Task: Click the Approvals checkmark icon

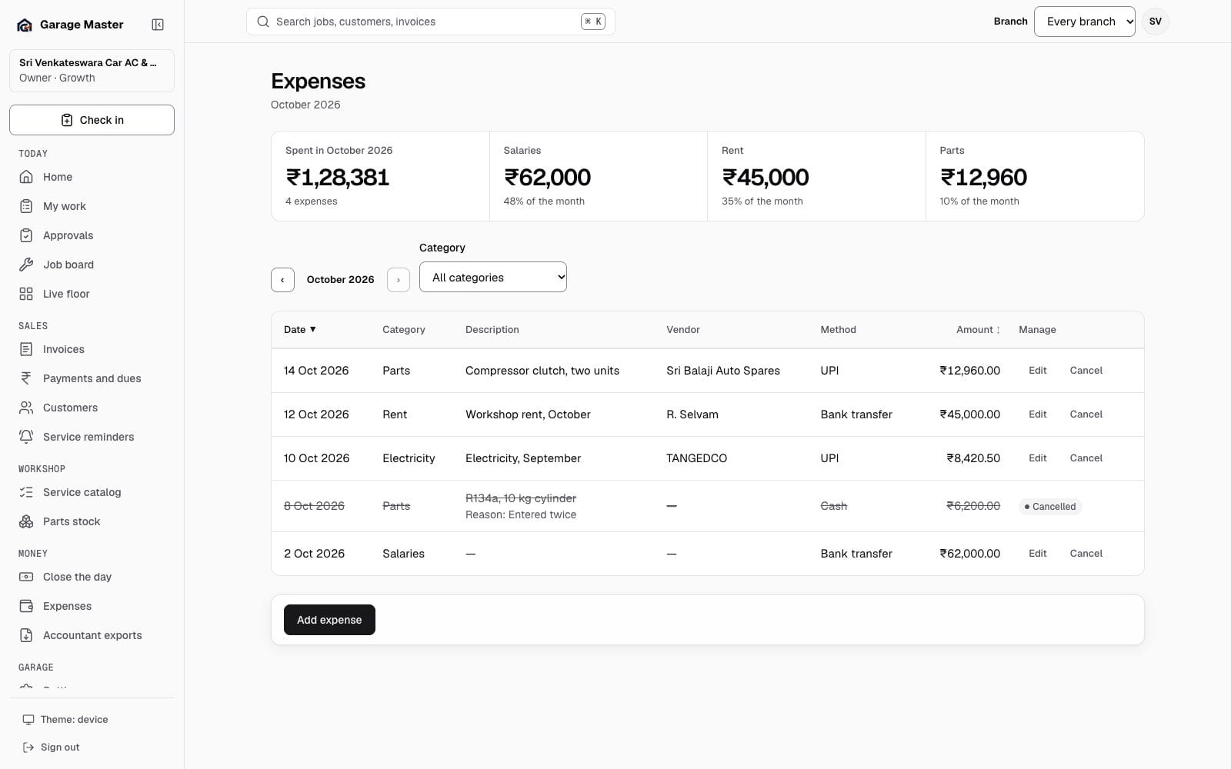Action: click(x=26, y=235)
